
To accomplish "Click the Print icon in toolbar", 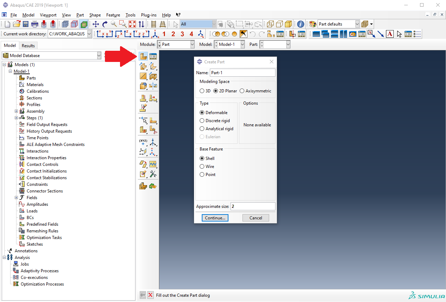I will point(35,24).
